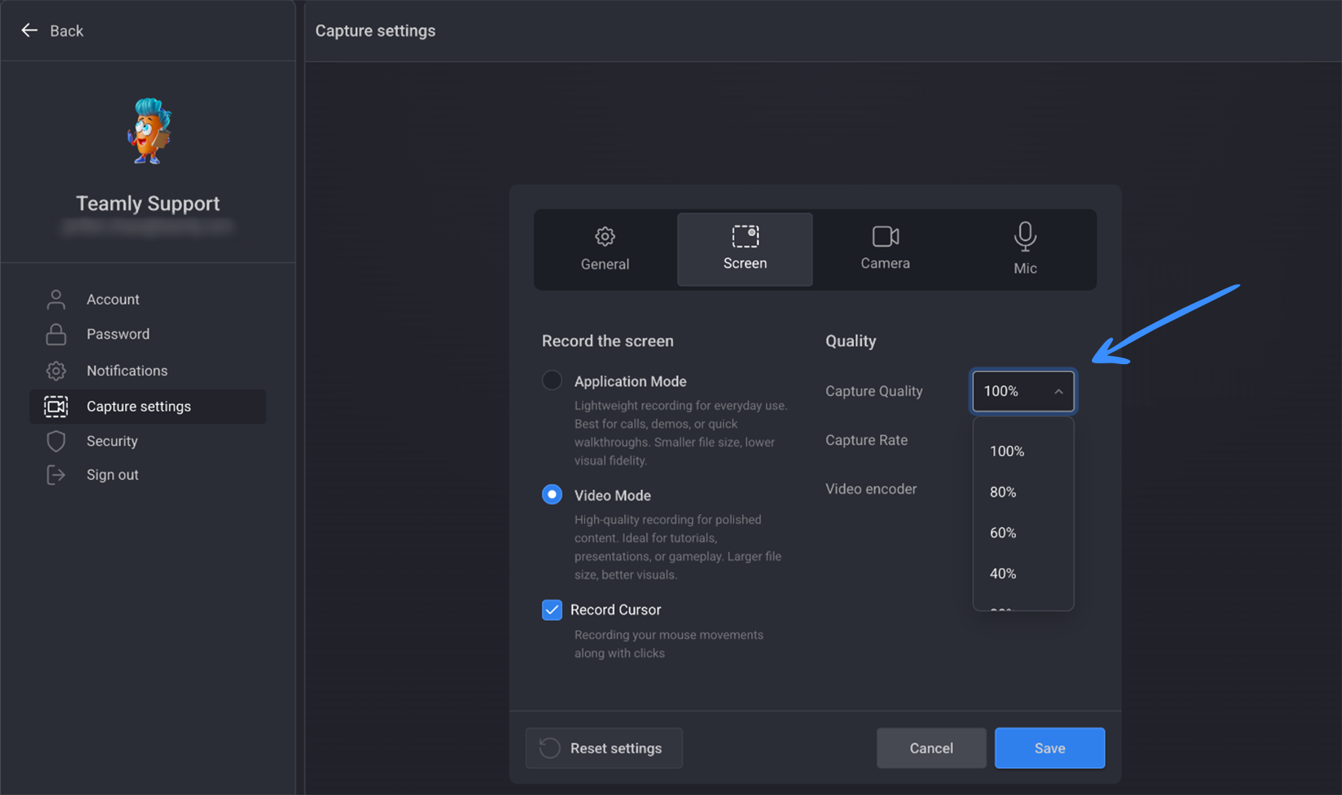1342x795 pixels.
Task: Switch to the General tab
Action: pos(605,249)
